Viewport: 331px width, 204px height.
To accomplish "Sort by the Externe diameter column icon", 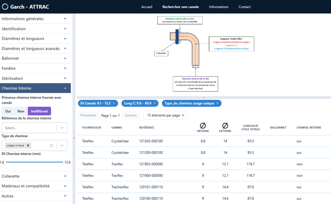I will (x=225, y=126).
